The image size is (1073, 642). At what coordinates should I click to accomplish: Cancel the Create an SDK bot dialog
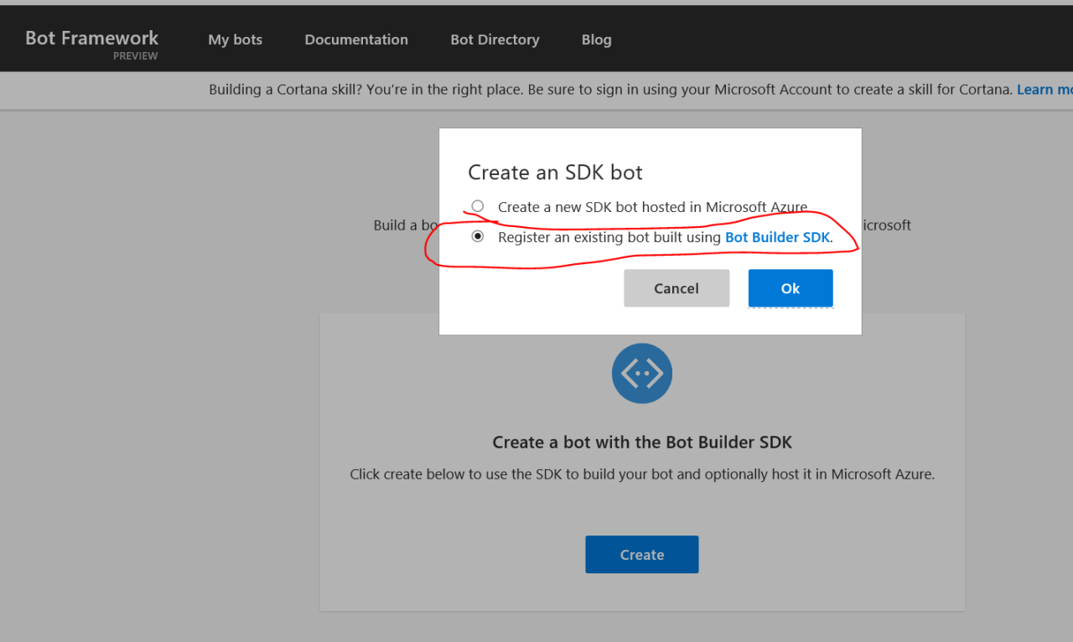pyautogui.click(x=676, y=287)
